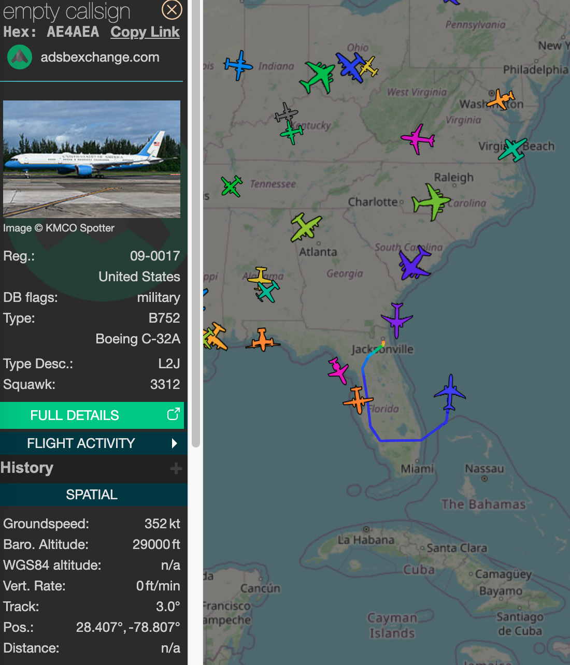Click the 'military' DB flags value
The height and width of the screenshot is (665, 570).
pos(159,297)
